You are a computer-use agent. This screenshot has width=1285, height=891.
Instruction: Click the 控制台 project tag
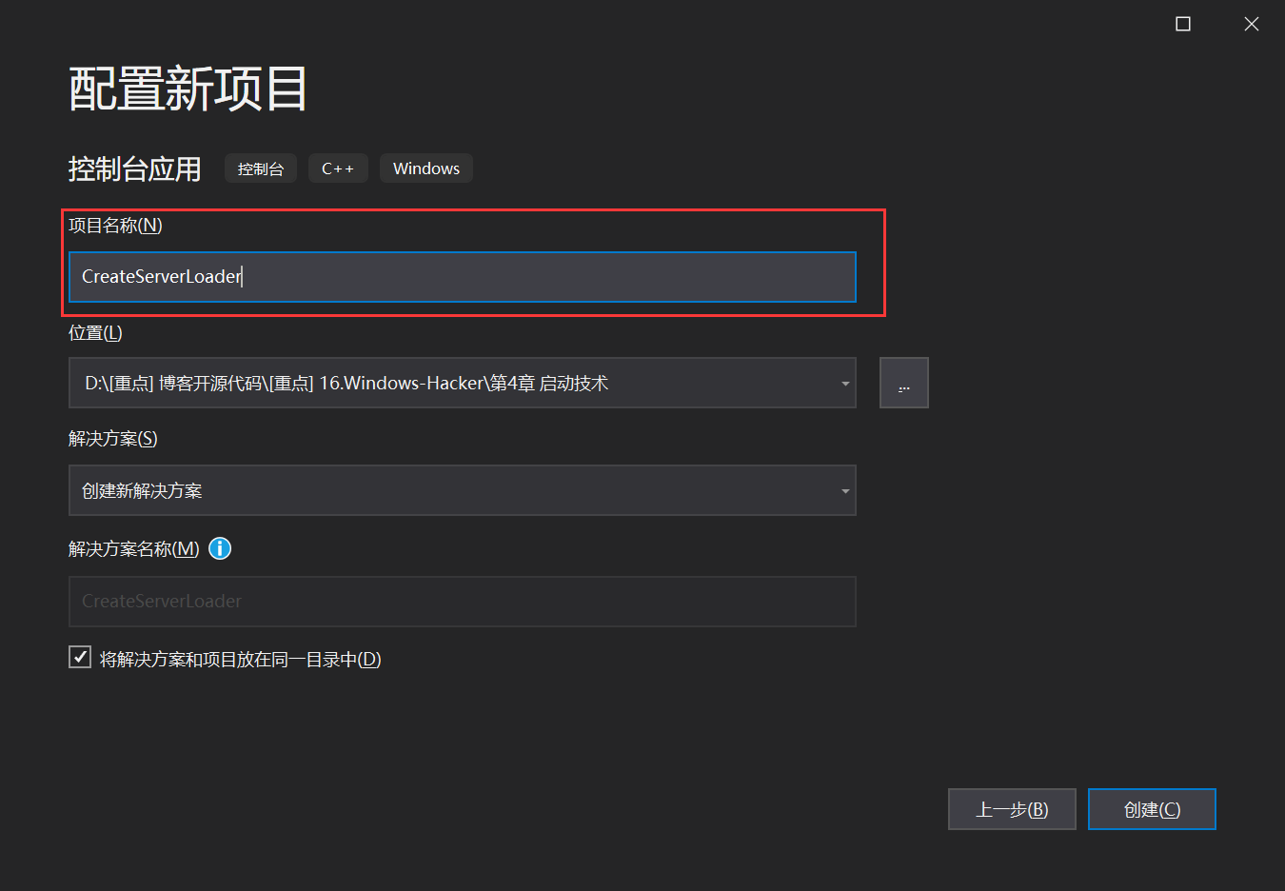tap(260, 168)
